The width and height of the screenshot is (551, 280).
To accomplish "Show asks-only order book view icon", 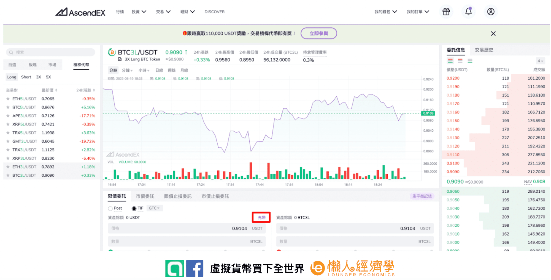I will click(460, 61).
